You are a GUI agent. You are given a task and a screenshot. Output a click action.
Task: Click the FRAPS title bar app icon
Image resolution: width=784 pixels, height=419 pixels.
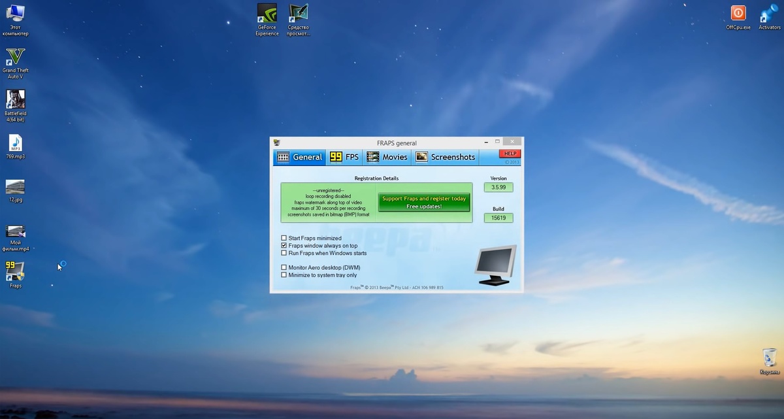click(277, 142)
